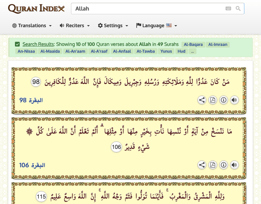Viewport: 261px width, 204px height.
Task: Listen to verse 106 audio
Action: 234,165
